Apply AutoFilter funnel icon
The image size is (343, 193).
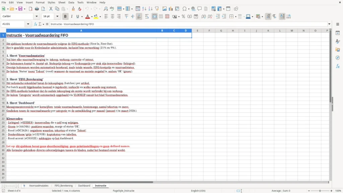point(157,9)
